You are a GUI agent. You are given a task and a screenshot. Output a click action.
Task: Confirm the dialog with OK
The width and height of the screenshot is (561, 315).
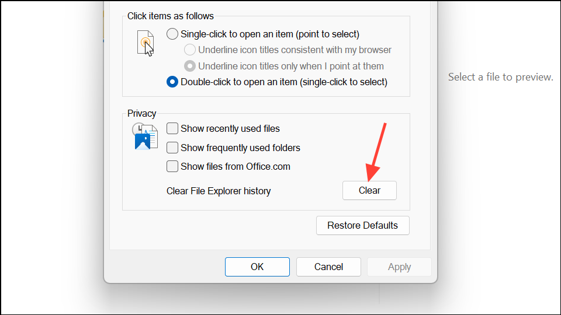pyautogui.click(x=257, y=267)
